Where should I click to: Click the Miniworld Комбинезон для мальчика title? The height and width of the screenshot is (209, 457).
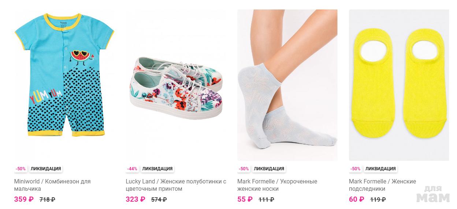point(52,185)
